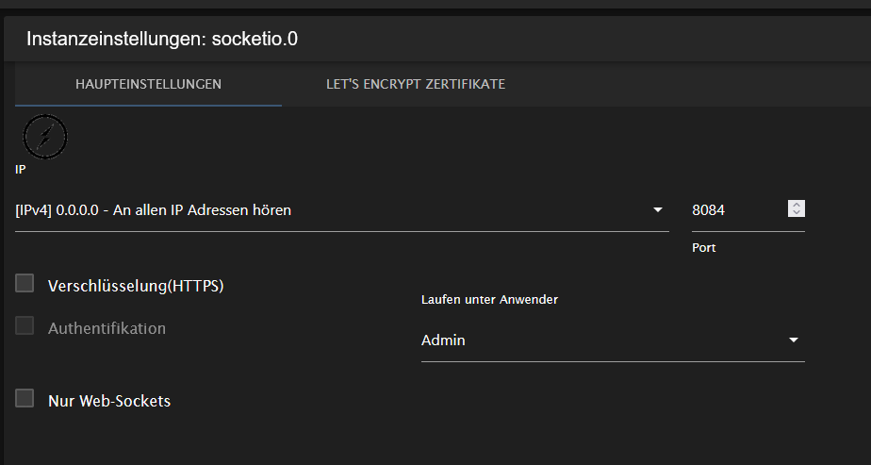Increase port with the up stepper arrow
This screenshot has width=871, height=465.
coord(797,206)
